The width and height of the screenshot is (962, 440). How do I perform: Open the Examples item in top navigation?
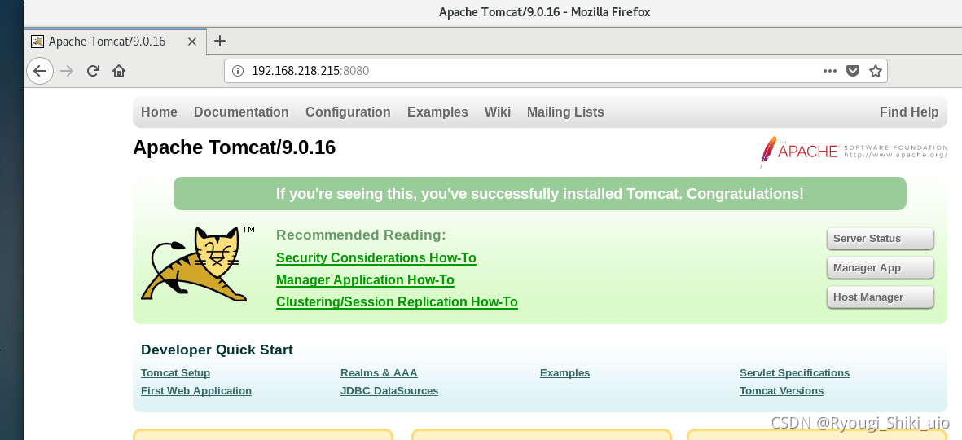[437, 112]
